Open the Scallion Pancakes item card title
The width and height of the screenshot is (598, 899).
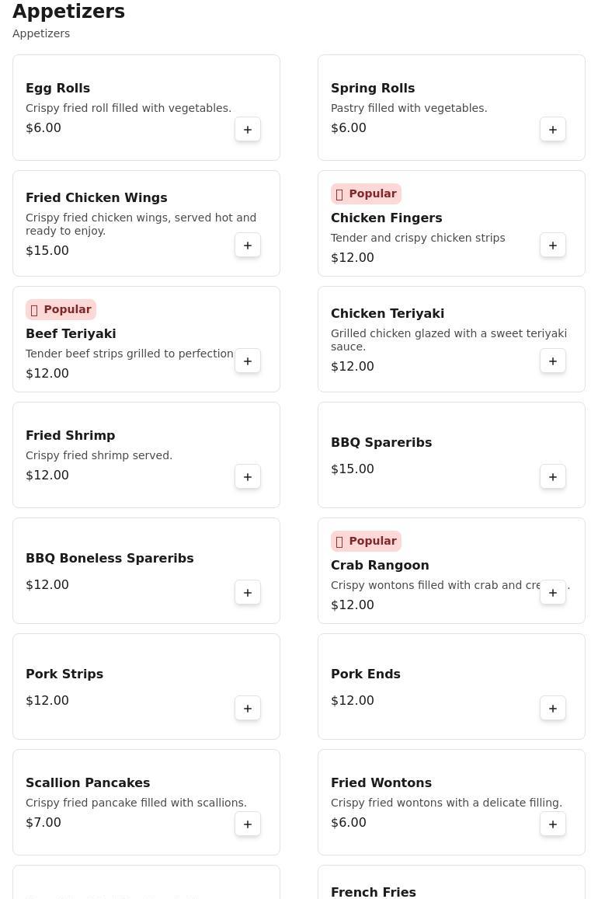click(88, 782)
